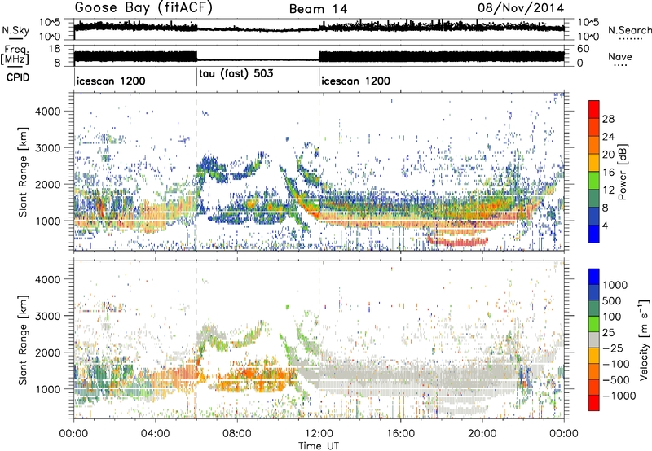Click the "28" Power colorbar tick label

point(608,119)
